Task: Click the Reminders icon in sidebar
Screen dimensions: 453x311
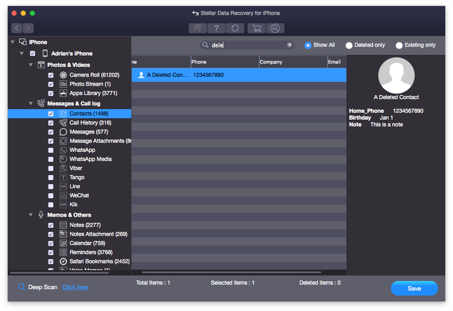Action: click(x=63, y=252)
